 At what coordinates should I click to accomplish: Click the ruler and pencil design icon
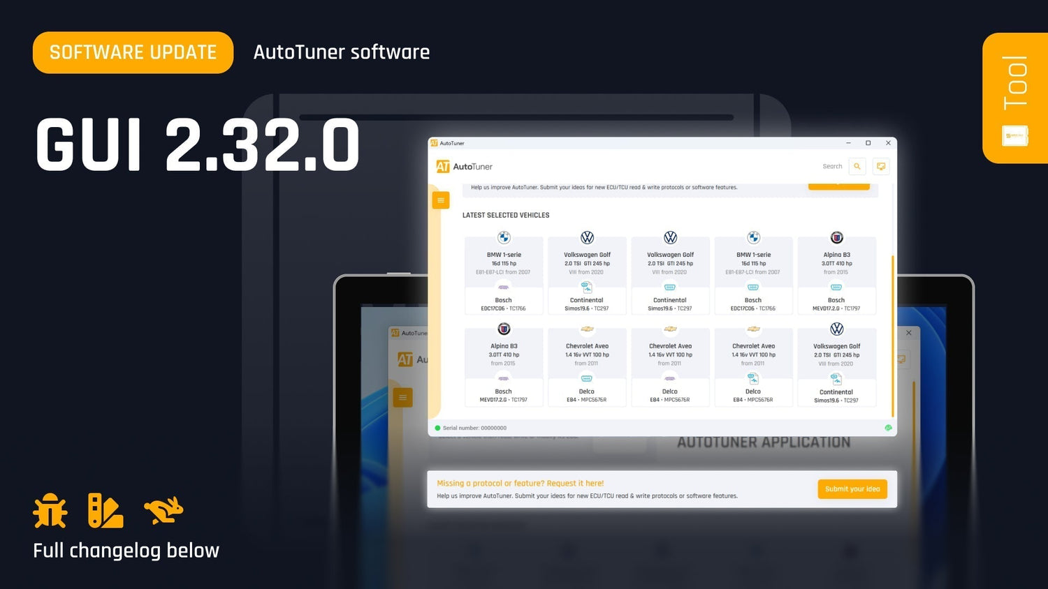(105, 510)
